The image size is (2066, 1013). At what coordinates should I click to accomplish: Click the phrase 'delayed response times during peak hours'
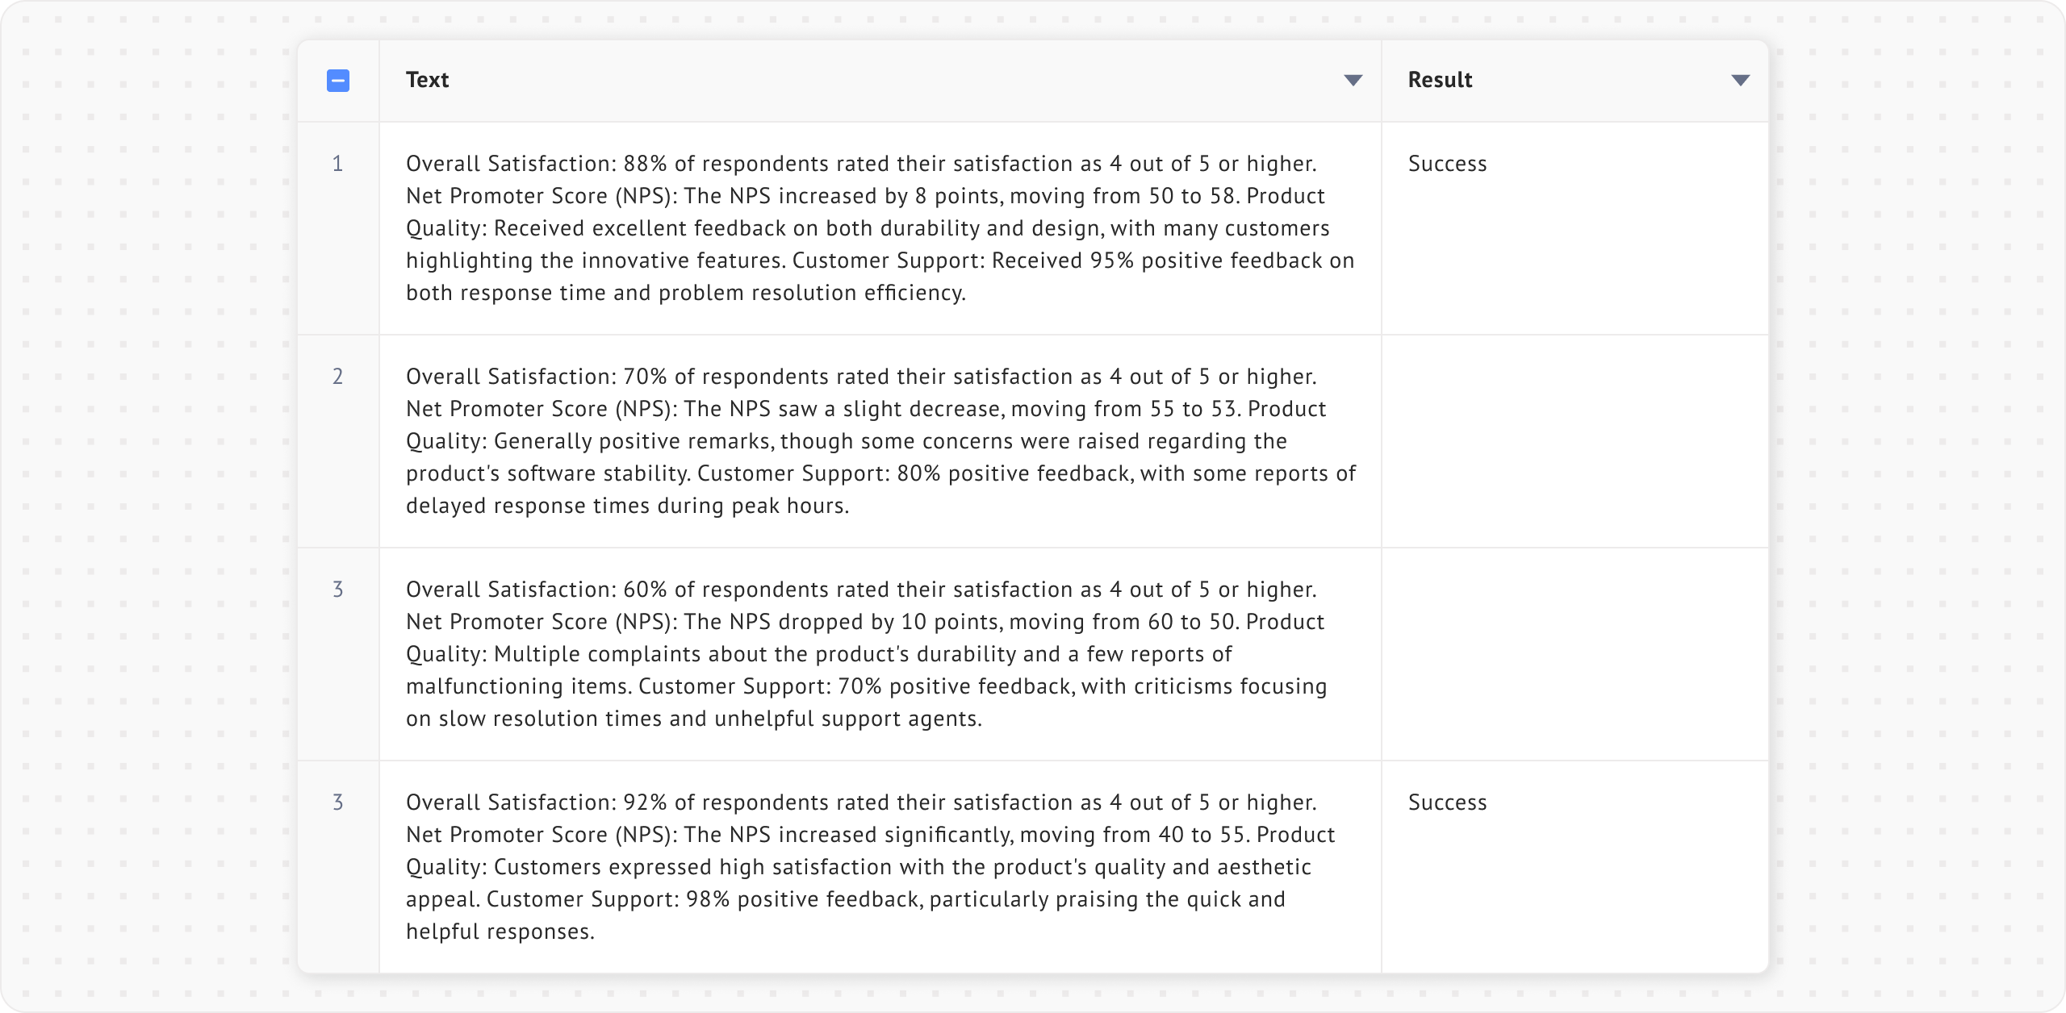click(627, 506)
